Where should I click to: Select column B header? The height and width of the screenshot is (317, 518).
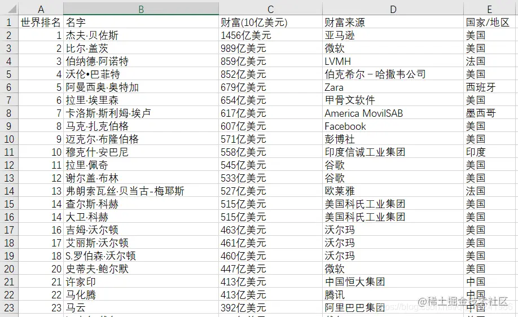tap(141, 9)
